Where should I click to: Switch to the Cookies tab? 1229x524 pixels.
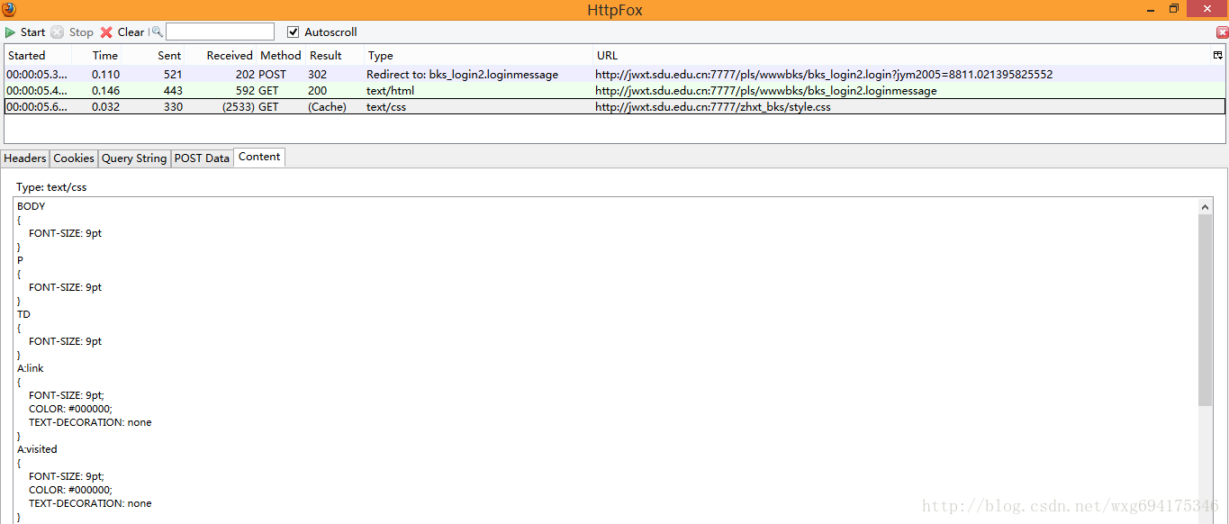tap(73, 158)
